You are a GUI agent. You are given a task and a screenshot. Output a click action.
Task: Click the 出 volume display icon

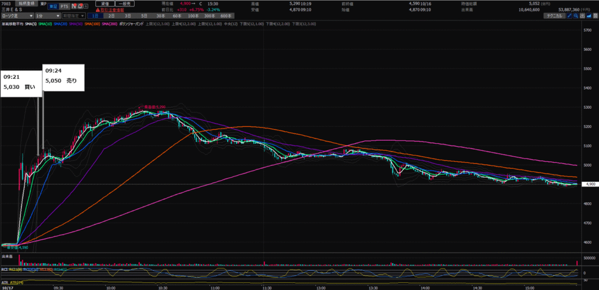(583, 16)
